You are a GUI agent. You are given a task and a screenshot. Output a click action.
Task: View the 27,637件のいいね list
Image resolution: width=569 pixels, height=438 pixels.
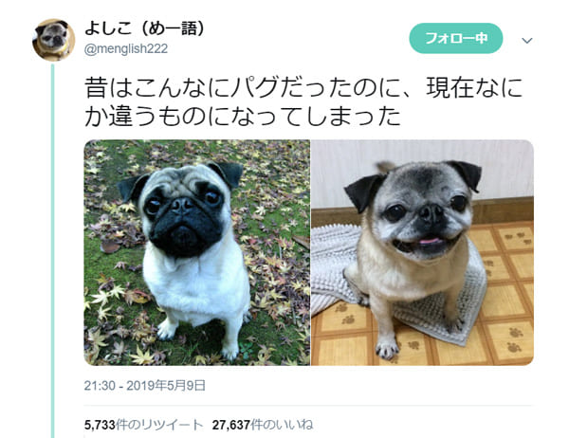point(263,425)
